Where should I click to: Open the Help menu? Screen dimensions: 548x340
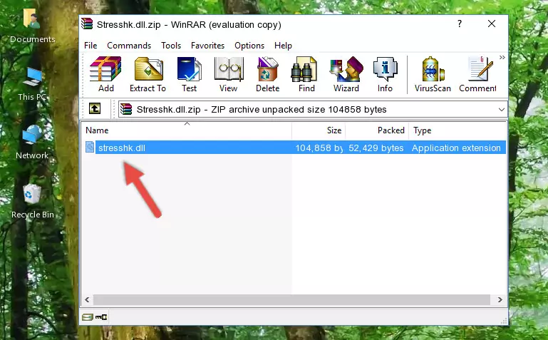coord(283,46)
